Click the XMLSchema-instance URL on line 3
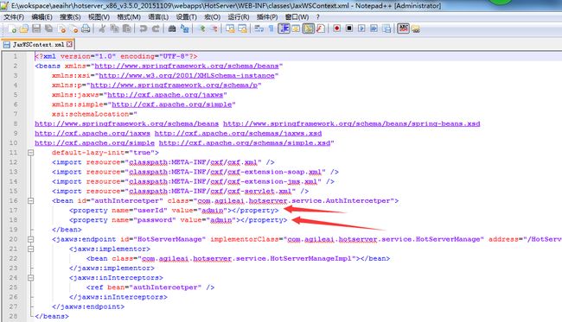The image size is (562, 322). (187, 75)
